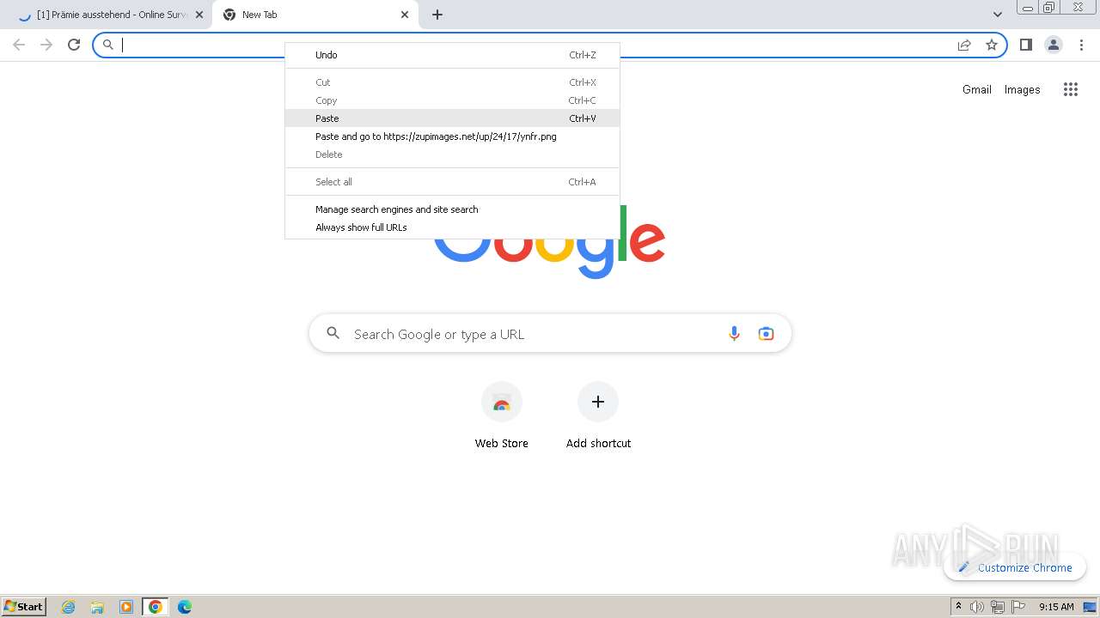Launch Internet Explorer from taskbar
The image size is (1100, 618).
(69, 607)
